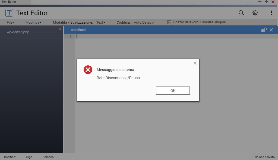Screen dimensions: 278x160
Task: Open settings via the gear icon
Action: (x=255, y=13)
